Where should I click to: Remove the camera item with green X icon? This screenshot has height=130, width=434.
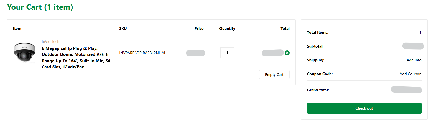tap(287, 53)
